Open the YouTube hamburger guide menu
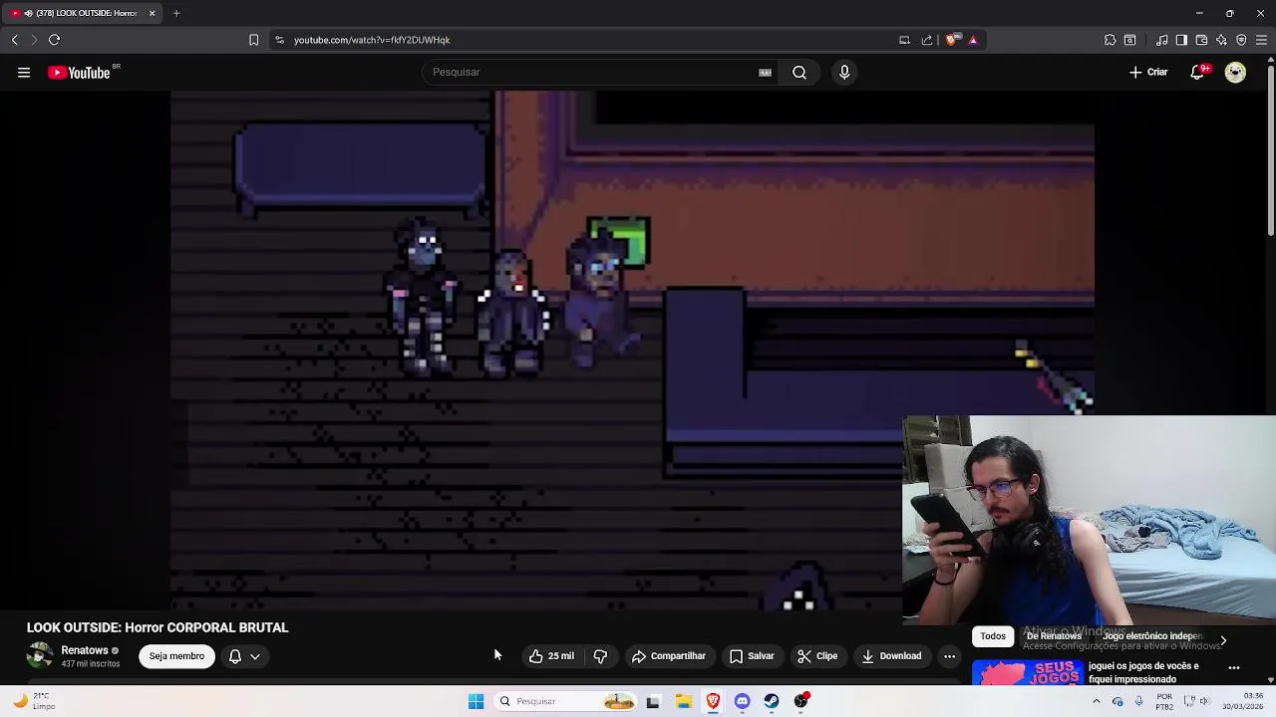Screen dimensions: 1276x717 [24, 72]
